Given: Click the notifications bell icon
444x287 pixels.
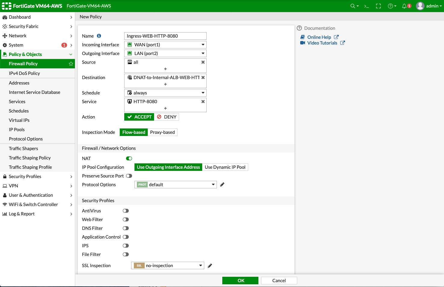Looking at the screenshot, I should [x=404, y=6].
